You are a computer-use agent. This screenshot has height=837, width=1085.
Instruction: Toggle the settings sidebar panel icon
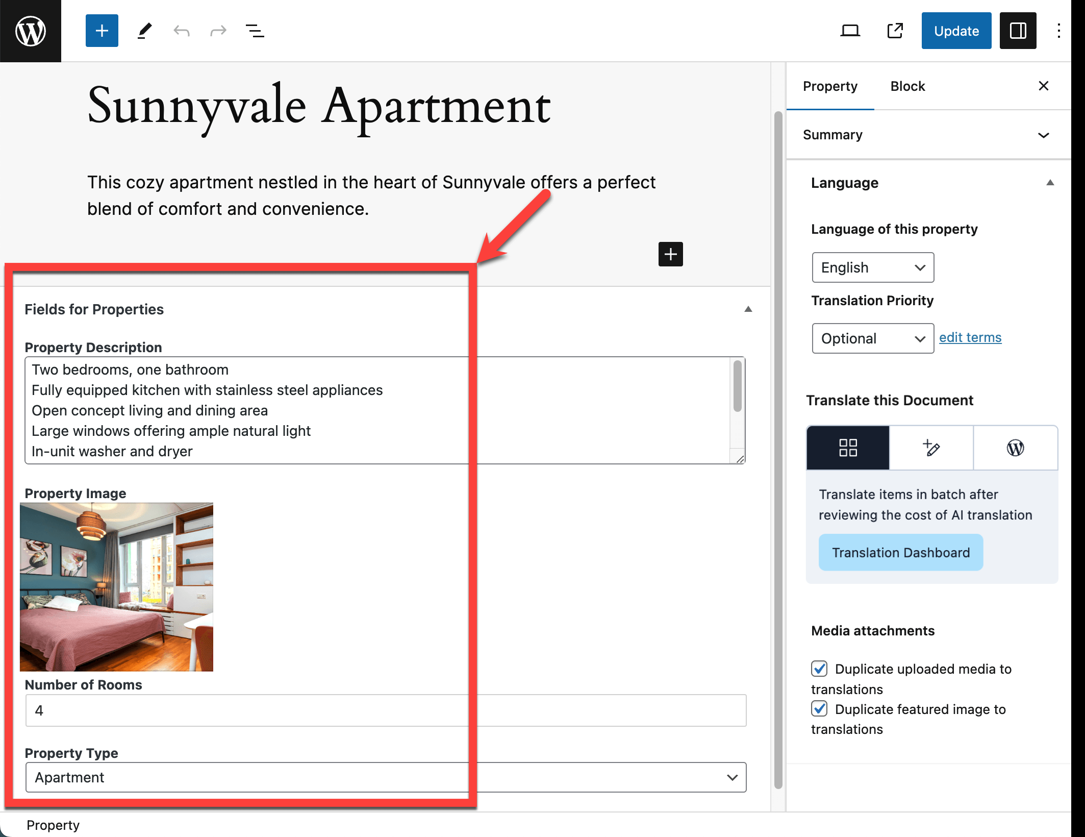1018,31
